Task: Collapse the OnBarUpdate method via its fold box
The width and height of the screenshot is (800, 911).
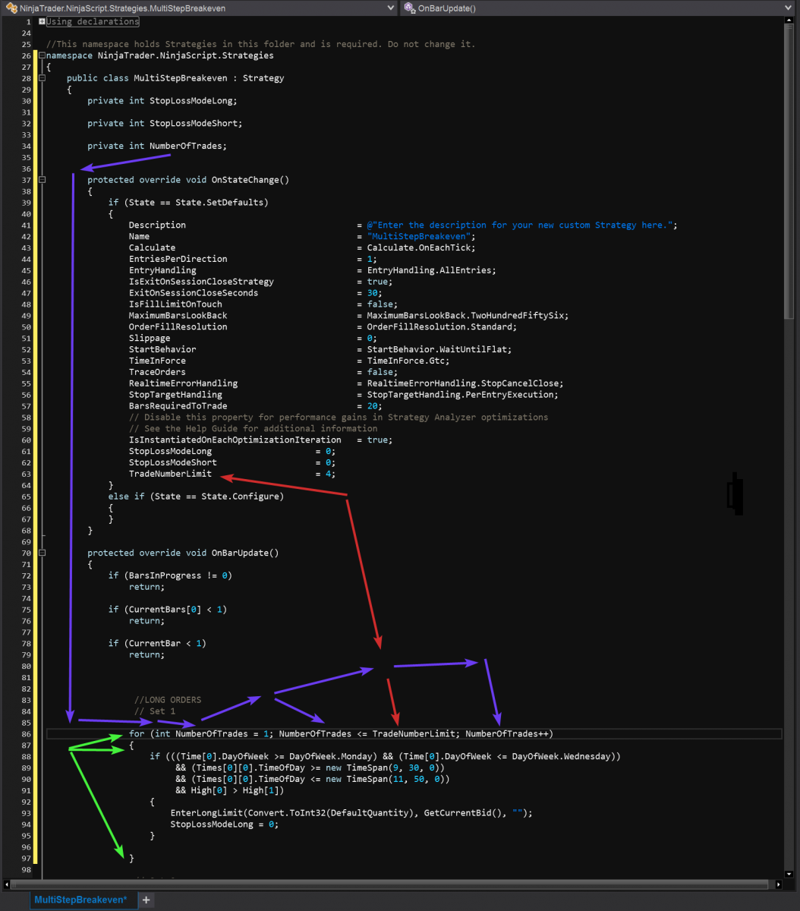Action: (42, 553)
